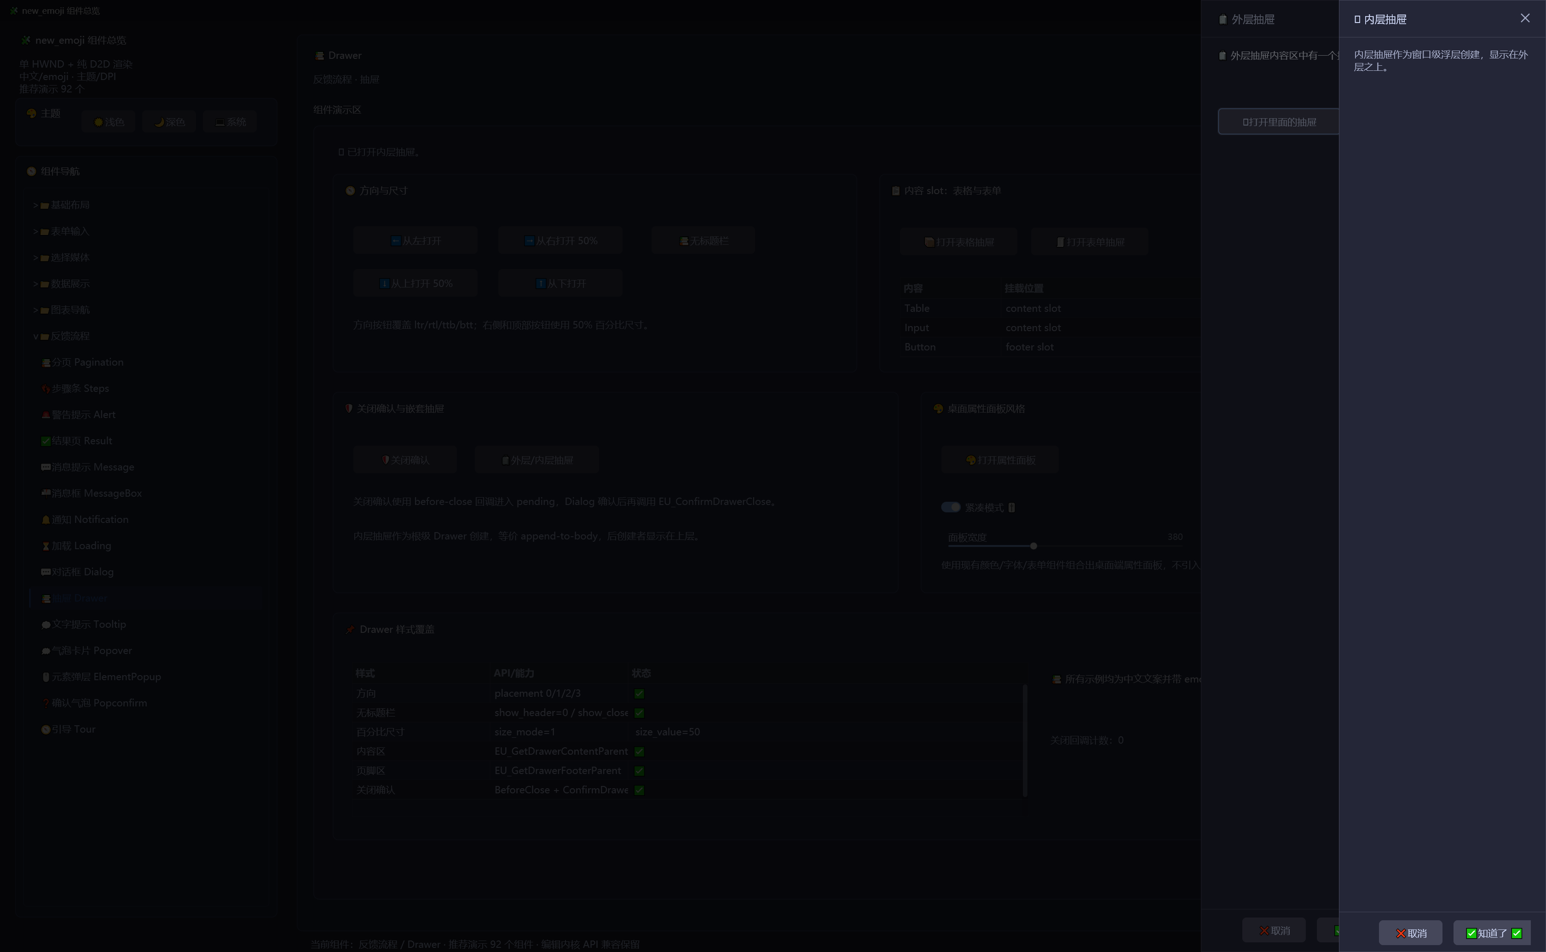Click the status check in 无标题栏 row
The height and width of the screenshot is (952, 1546).
(639, 713)
